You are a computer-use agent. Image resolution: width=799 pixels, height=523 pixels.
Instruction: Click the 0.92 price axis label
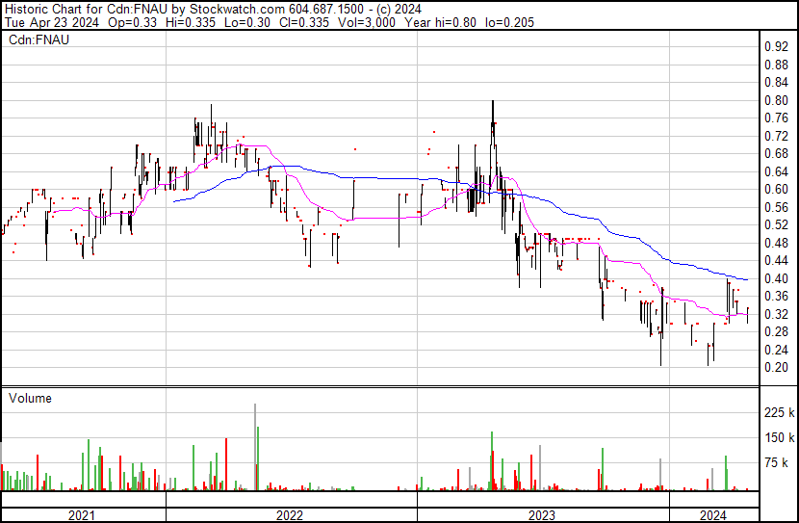(776, 47)
